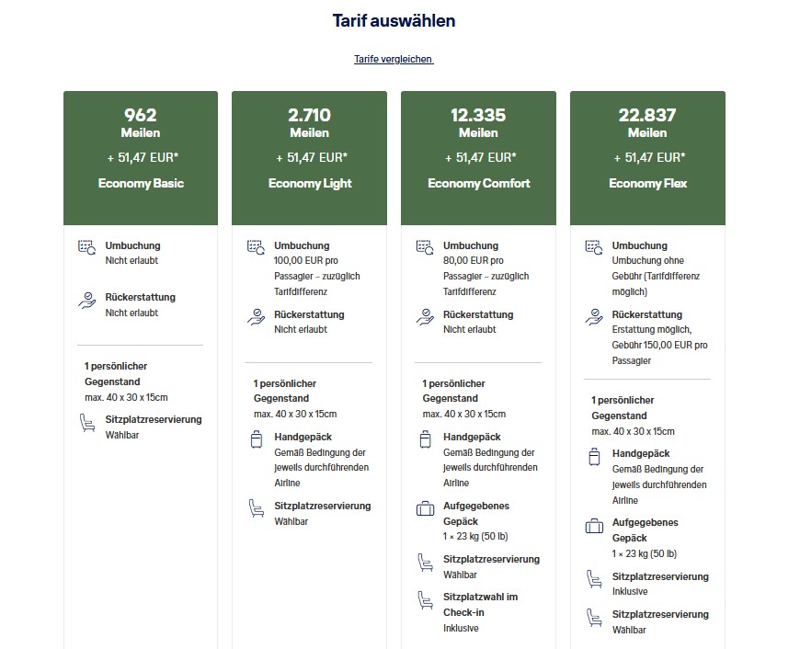
Task: Click Umbuchung calendar icon in Economy Basic
Action: [87, 247]
